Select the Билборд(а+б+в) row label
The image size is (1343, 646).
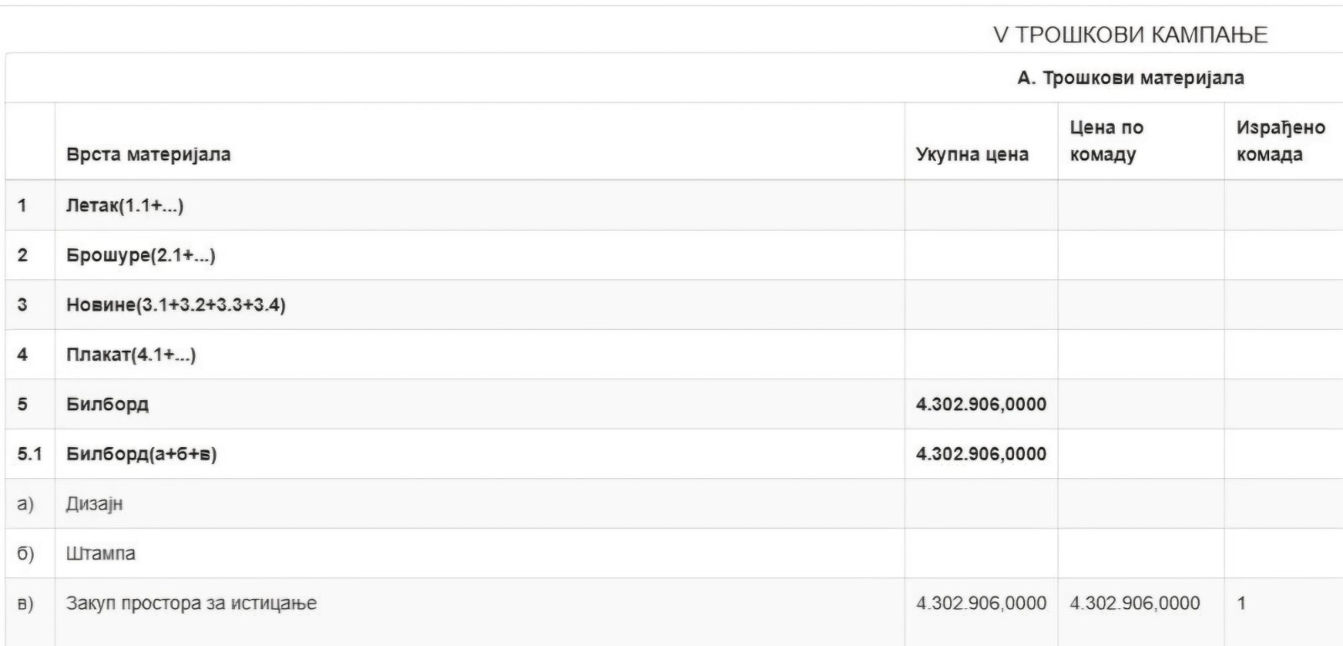[x=141, y=454]
